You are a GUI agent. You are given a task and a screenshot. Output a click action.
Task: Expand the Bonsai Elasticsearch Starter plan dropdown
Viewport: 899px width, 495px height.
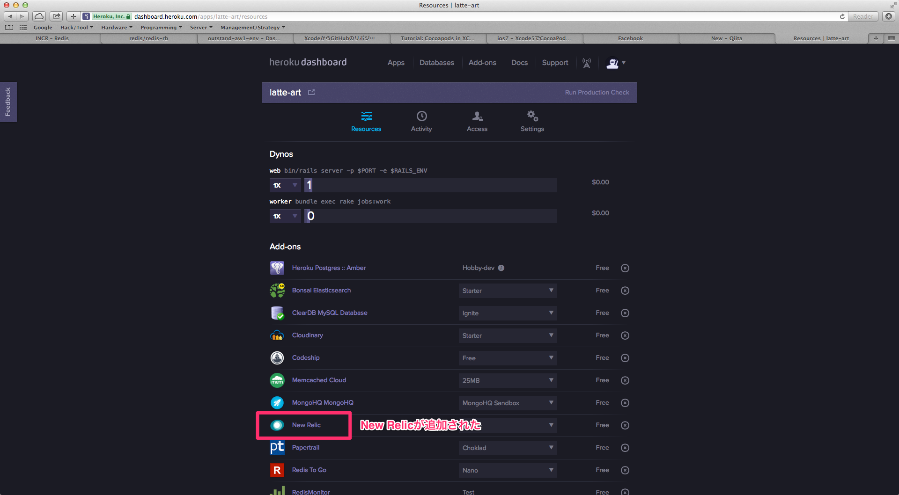click(x=508, y=291)
